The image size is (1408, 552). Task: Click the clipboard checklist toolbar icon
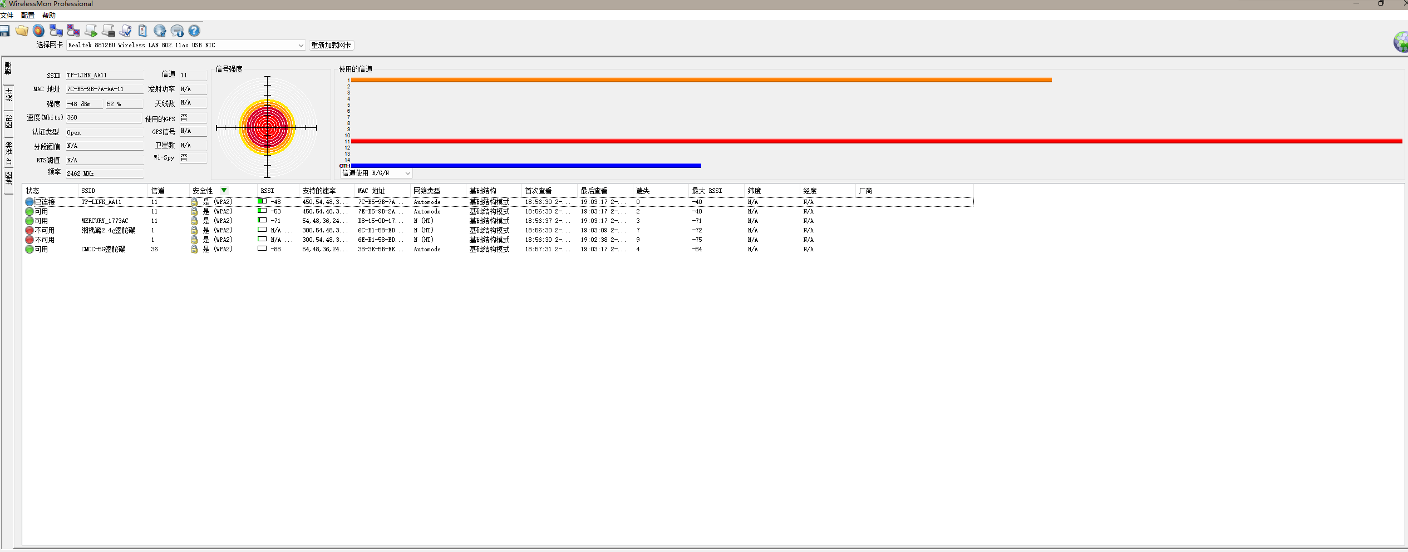(x=142, y=31)
